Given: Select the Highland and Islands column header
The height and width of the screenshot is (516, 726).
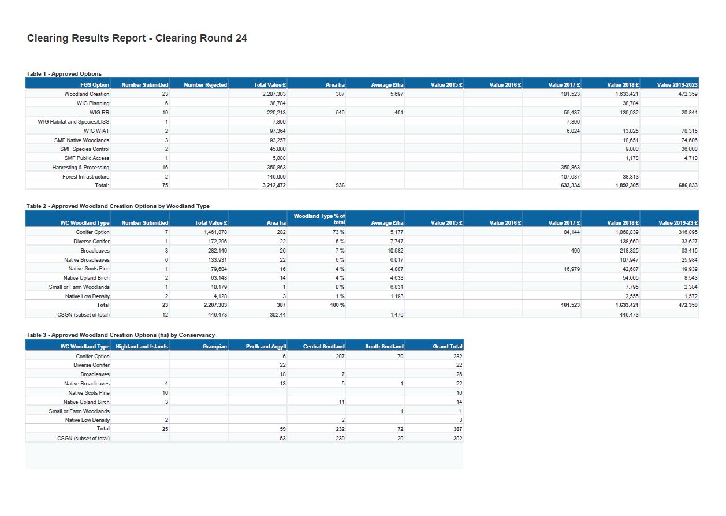Looking at the screenshot, I should (142, 347).
